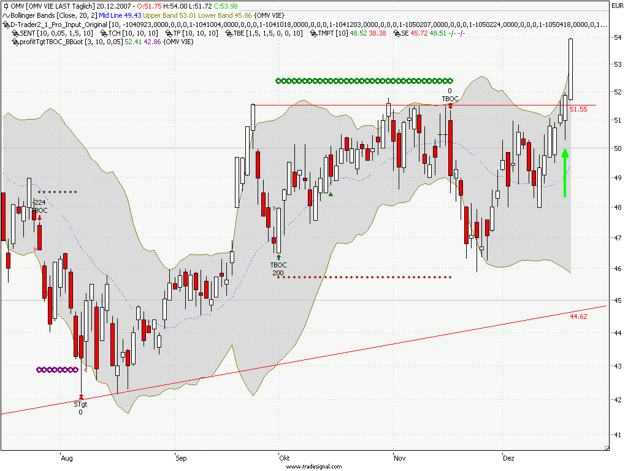Click the chart resize grip icon
This screenshot has height=471, width=628.
tap(607, 448)
